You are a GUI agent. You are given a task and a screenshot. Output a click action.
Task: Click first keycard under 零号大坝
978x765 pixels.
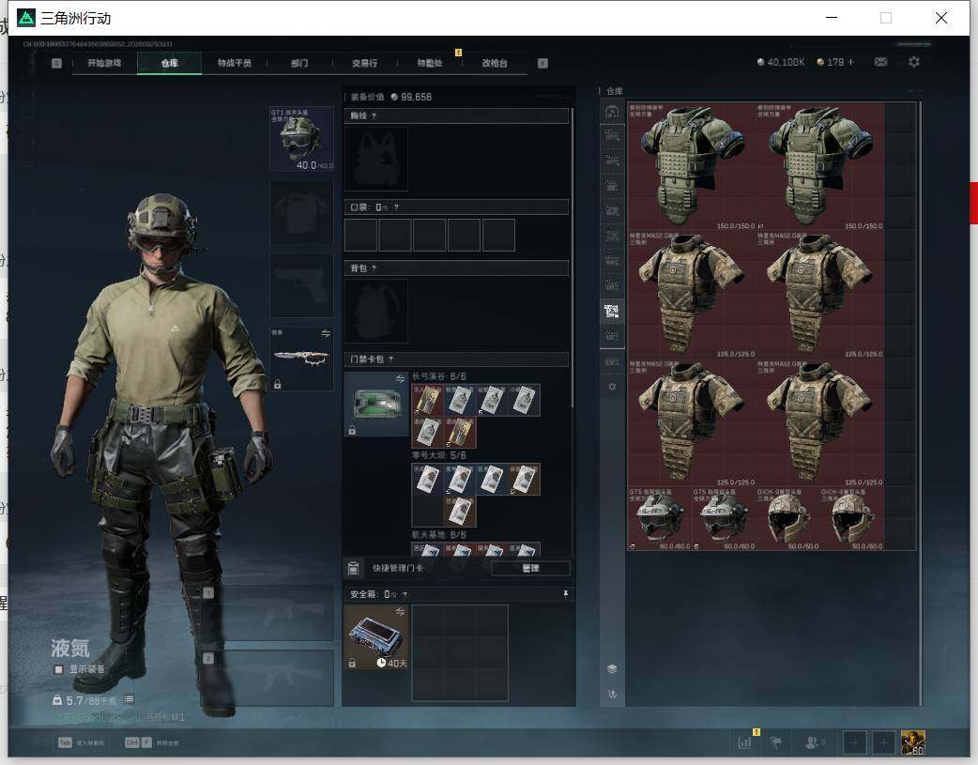point(427,480)
